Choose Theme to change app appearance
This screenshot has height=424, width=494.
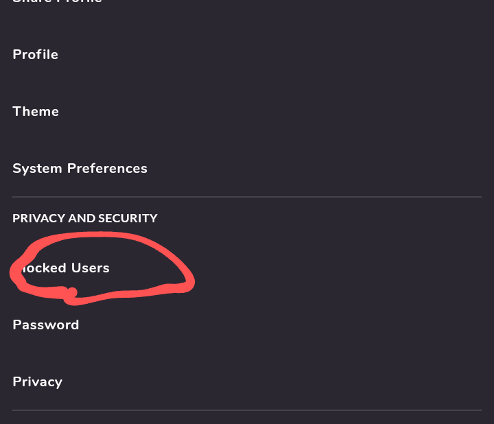[x=36, y=112]
